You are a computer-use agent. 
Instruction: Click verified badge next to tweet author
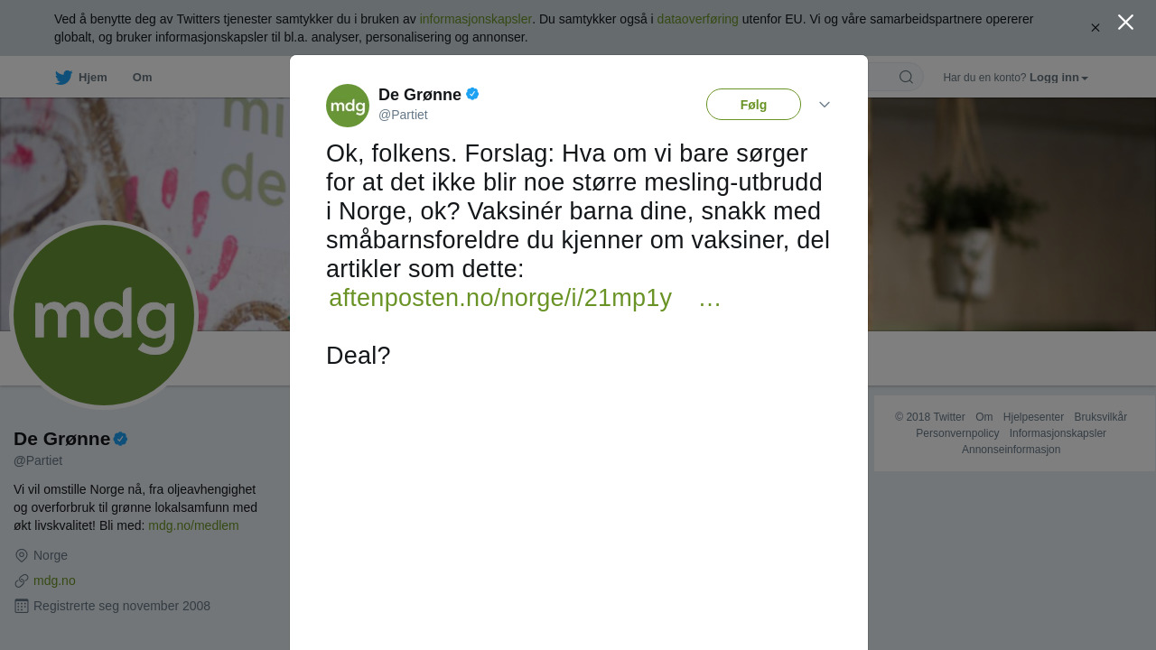tap(472, 94)
